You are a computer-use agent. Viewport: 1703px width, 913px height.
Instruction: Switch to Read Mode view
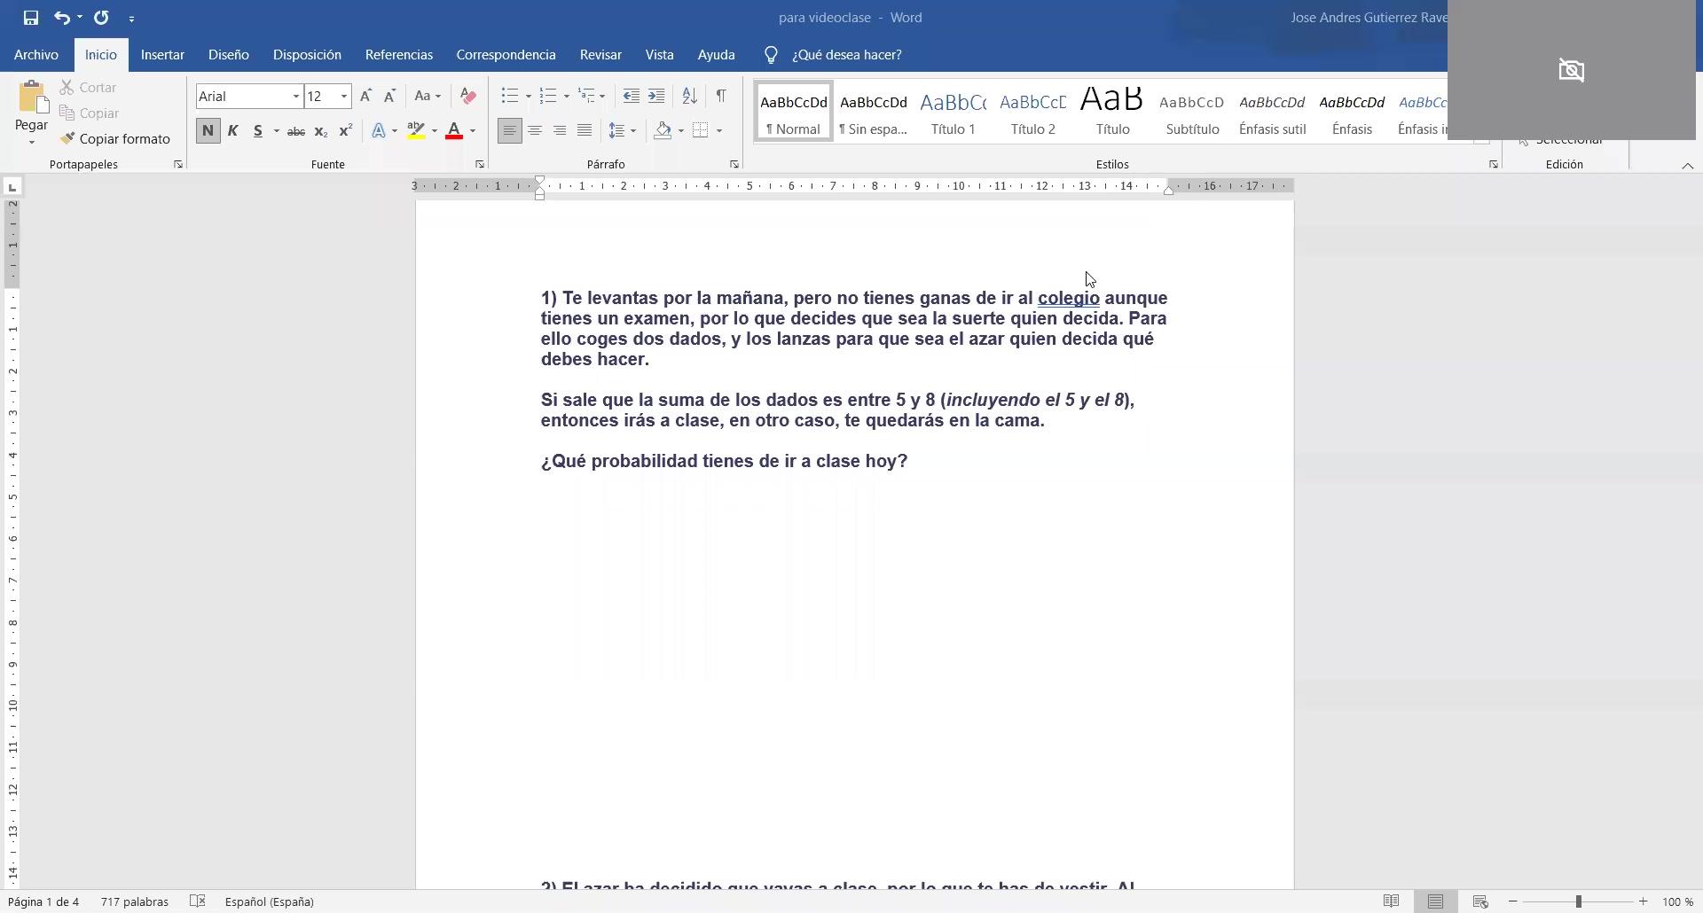pyautogui.click(x=1392, y=901)
